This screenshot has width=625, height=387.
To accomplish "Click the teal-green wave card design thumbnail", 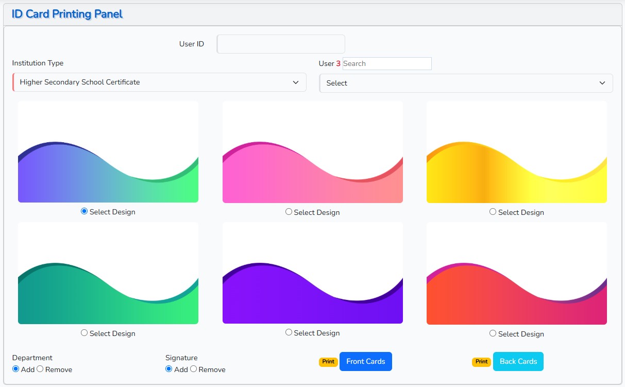I will pyautogui.click(x=108, y=273).
